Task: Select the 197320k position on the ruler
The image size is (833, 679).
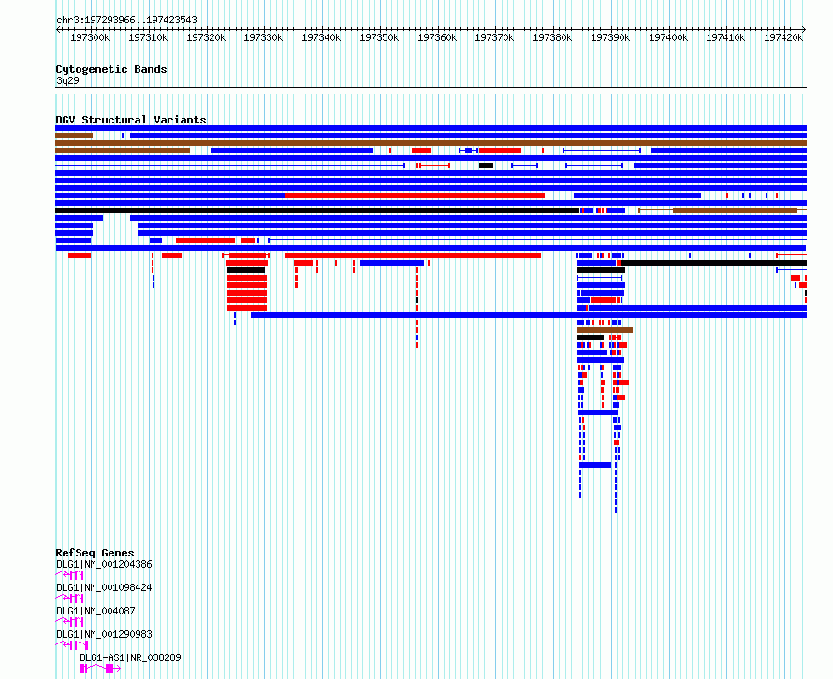Action: point(206,37)
